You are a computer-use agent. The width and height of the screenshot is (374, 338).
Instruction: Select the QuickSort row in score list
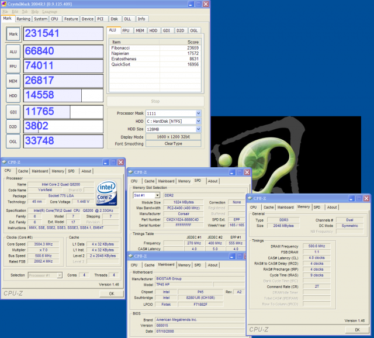(155, 64)
